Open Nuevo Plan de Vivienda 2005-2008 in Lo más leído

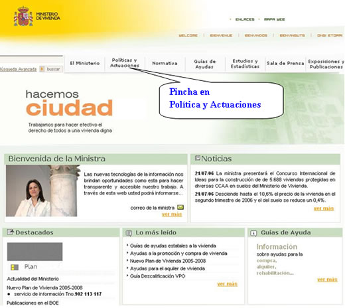point(168,261)
